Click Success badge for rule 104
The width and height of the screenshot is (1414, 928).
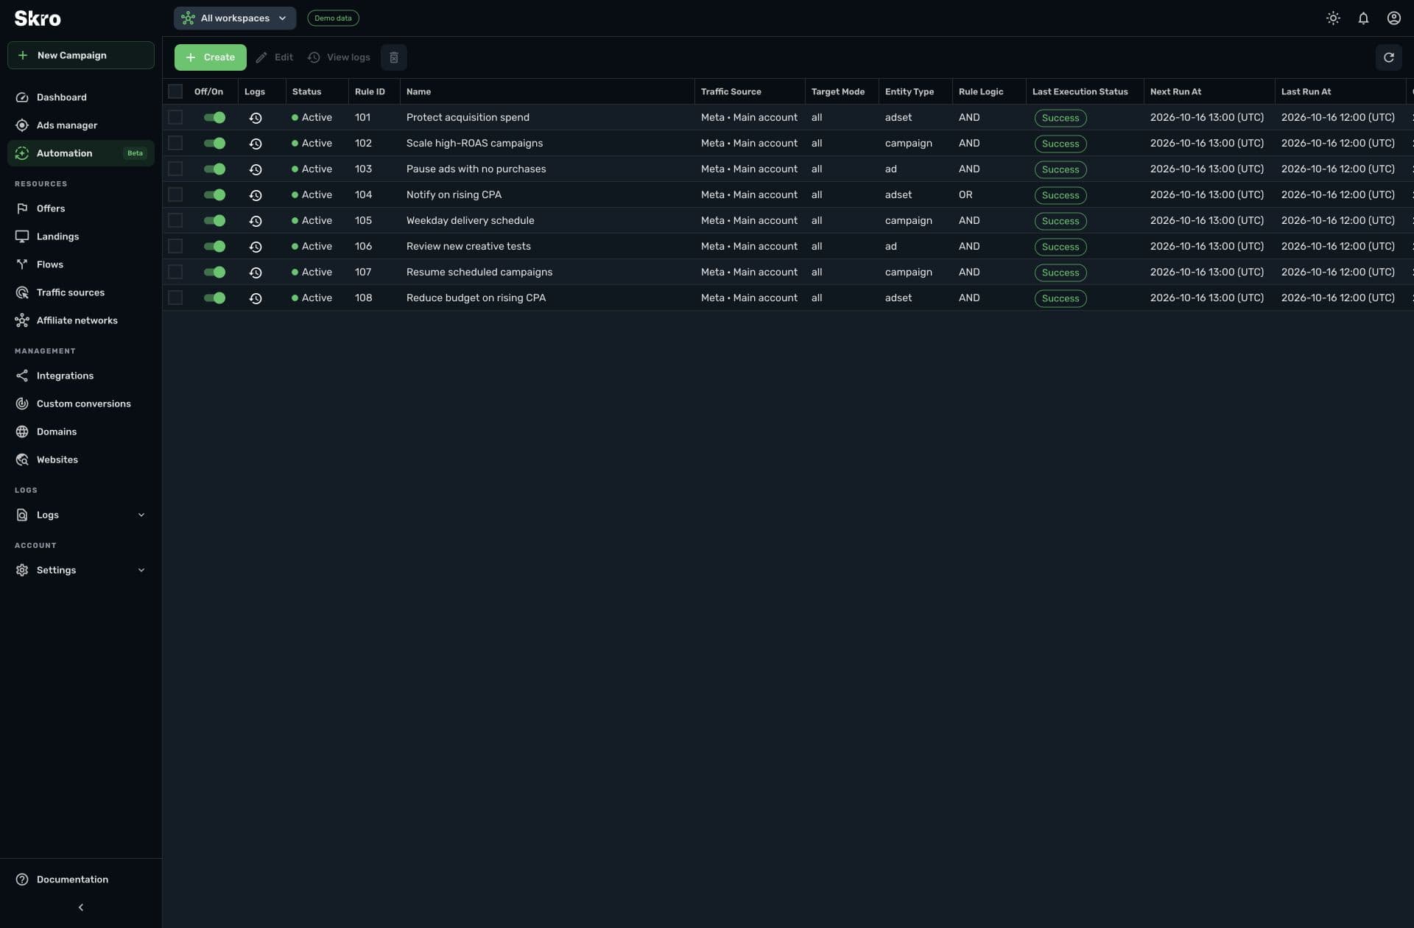click(x=1060, y=195)
